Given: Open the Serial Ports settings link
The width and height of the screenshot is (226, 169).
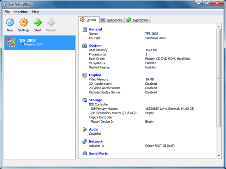Looking at the screenshot, I should [x=99, y=153].
